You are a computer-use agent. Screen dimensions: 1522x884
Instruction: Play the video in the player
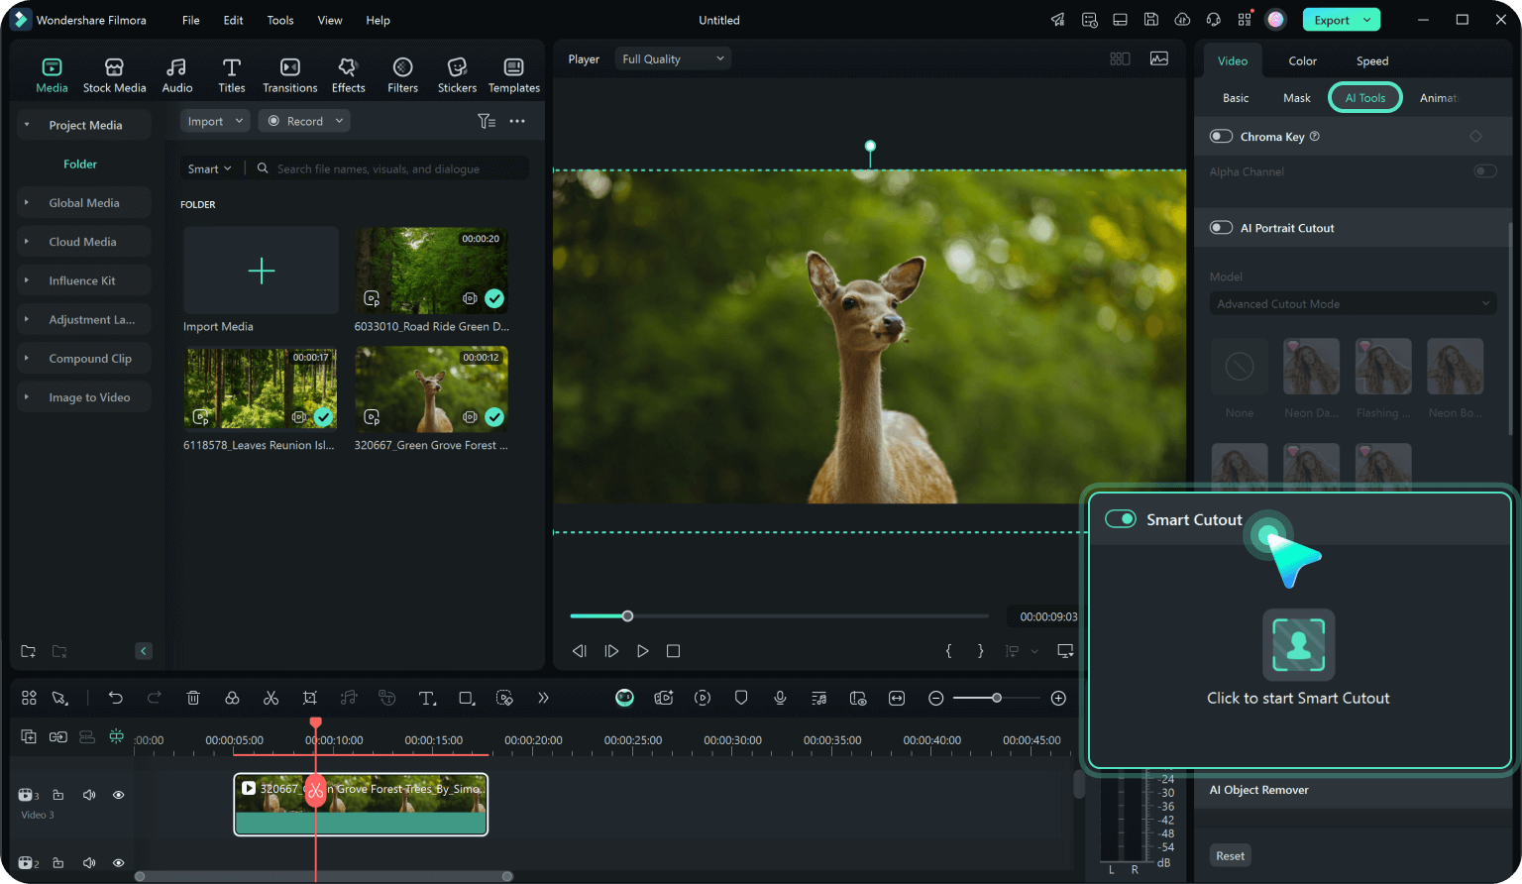(642, 651)
